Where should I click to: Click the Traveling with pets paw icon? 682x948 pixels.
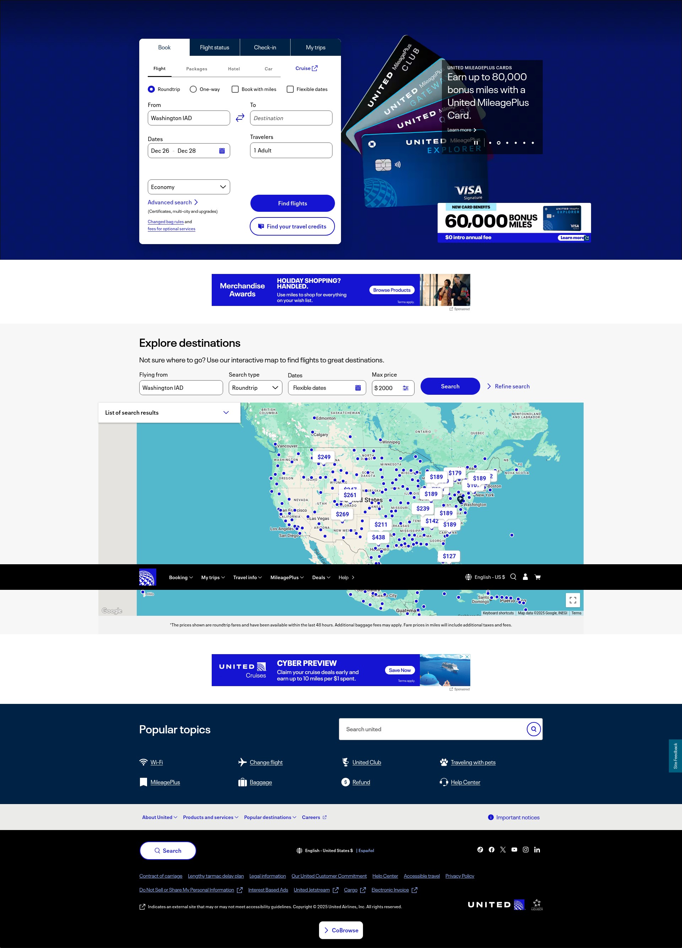coord(444,762)
